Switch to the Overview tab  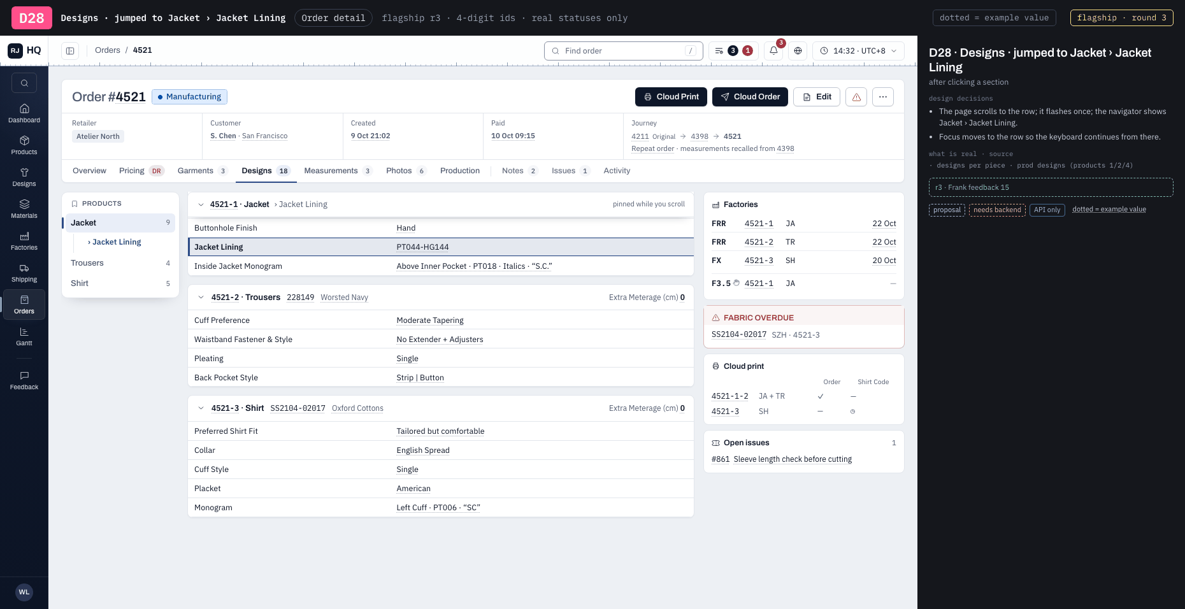(89, 171)
